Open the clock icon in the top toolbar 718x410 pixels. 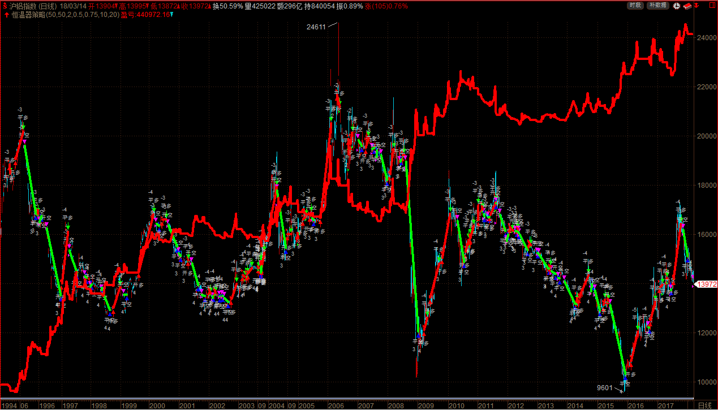(677, 5)
